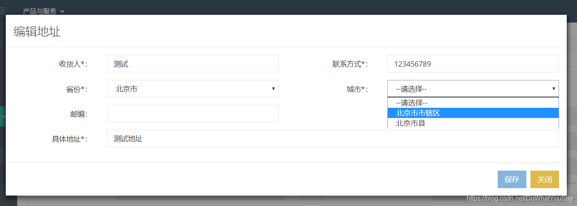This screenshot has height=206, width=577.
Task: Click the 关闭 button
Action: coord(545,179)
